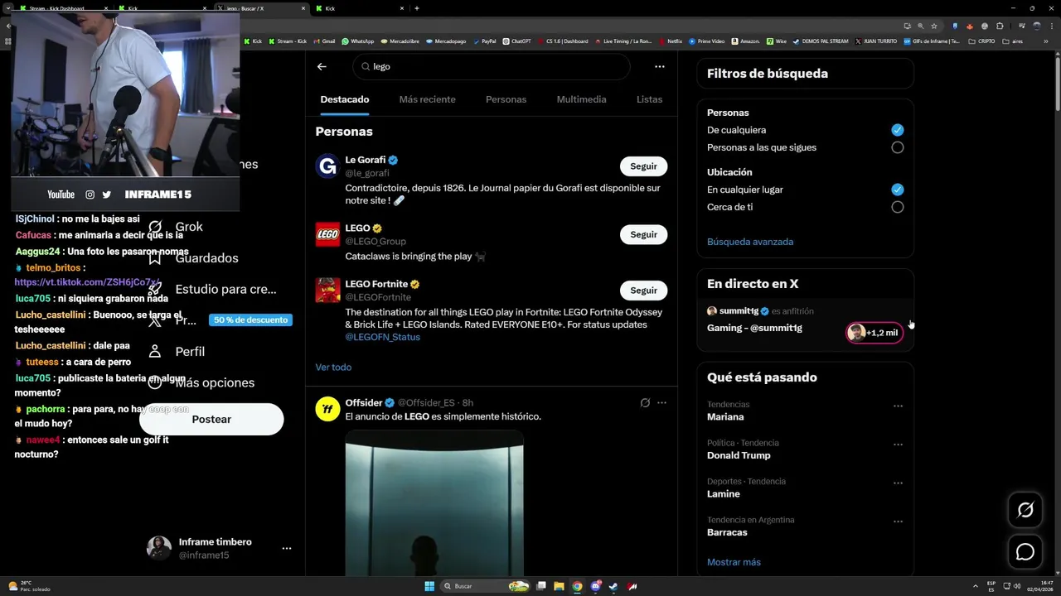Viewport: 1061px width, 596px height.
Task: Open Mostrar más trends link
Action: click(734, 562)
